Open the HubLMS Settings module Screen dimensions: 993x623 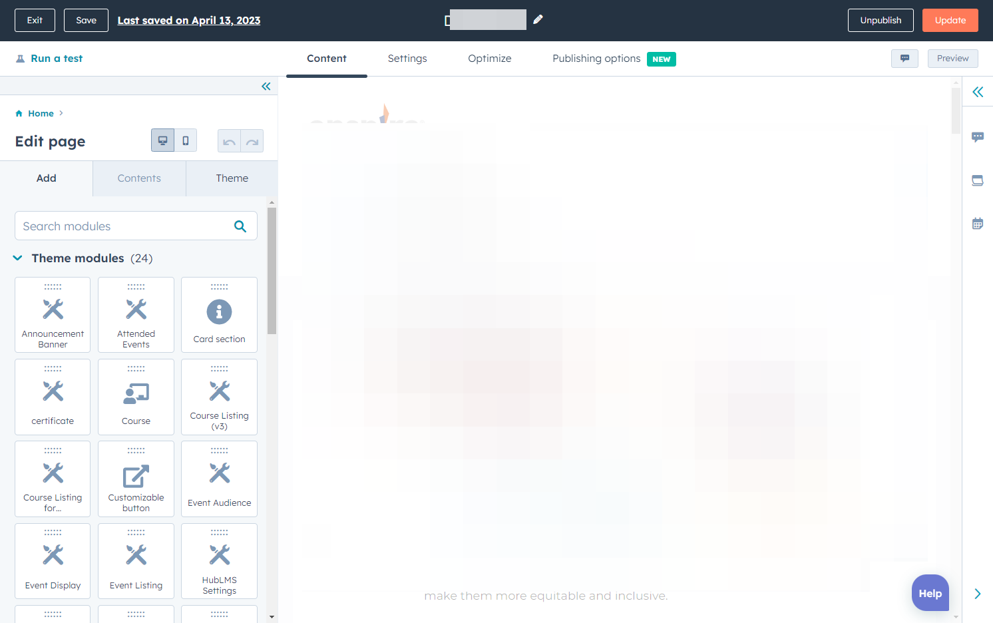219,561
